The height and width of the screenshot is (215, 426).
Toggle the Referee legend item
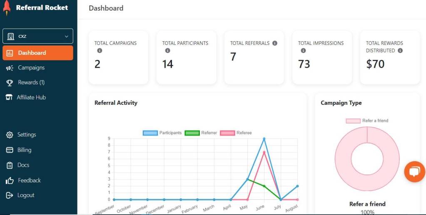[236, 133]
